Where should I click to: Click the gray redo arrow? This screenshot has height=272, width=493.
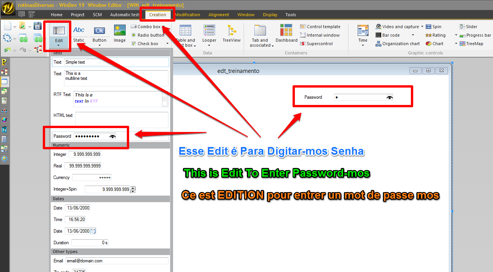tap(22, 50)
